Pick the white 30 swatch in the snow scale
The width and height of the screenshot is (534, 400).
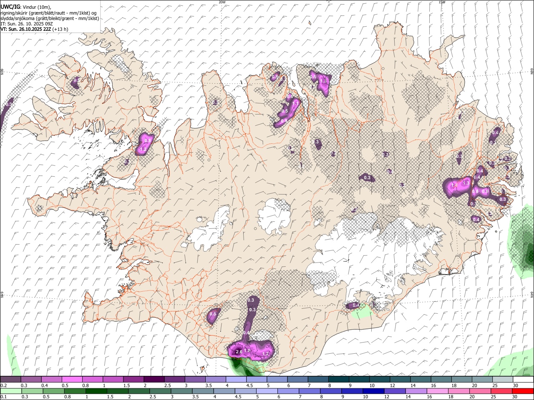coord(523,380)
